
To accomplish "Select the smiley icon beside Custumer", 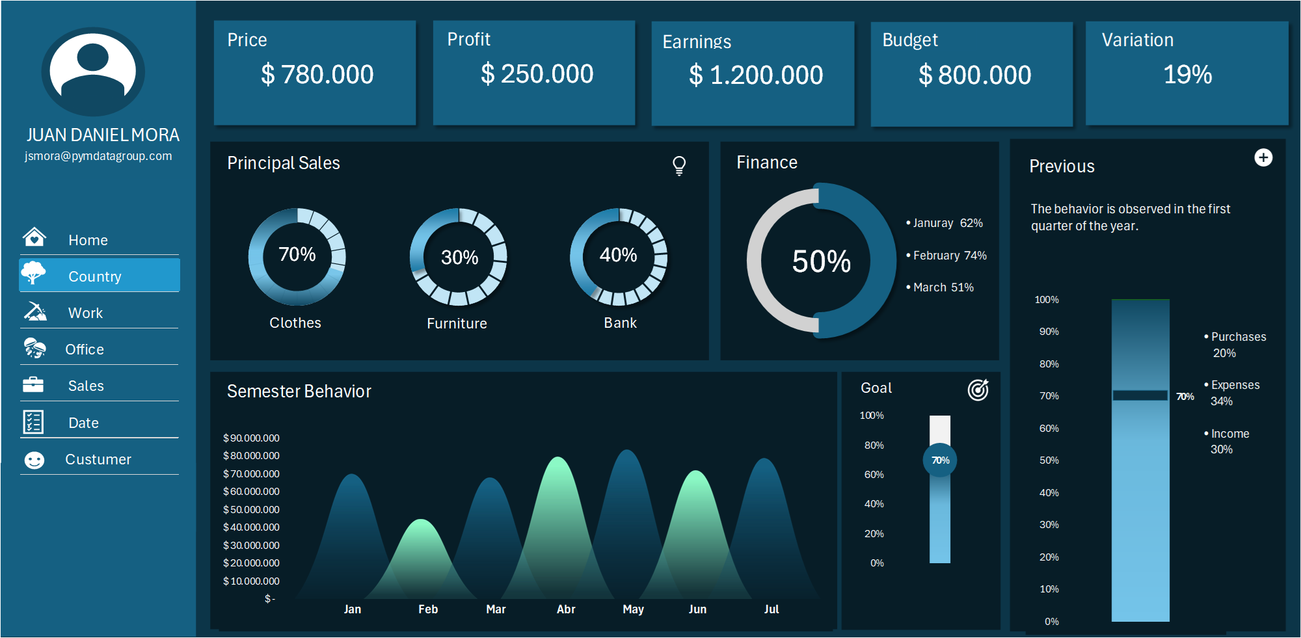I will pyautogui.click(x=34, y=459).
